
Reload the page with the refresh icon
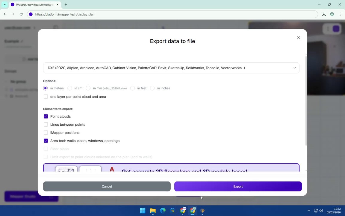pyautogui.click(x=21, y=14)
